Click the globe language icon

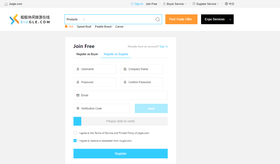pyautogui.click(x=226, y=4)
